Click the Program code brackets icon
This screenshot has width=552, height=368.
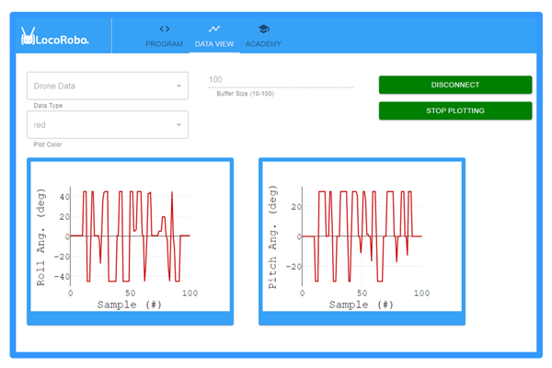[165, 29]
